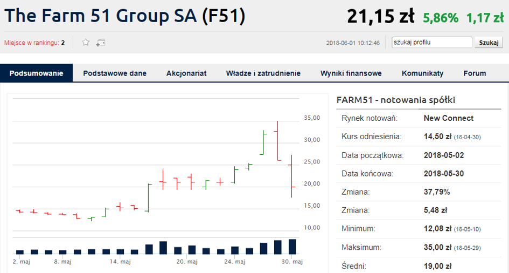Screen dimensions: 509x273
Task: Go to Władze i zatrudnienie tab
Action: pyautogui.click(x=263, y=73)
